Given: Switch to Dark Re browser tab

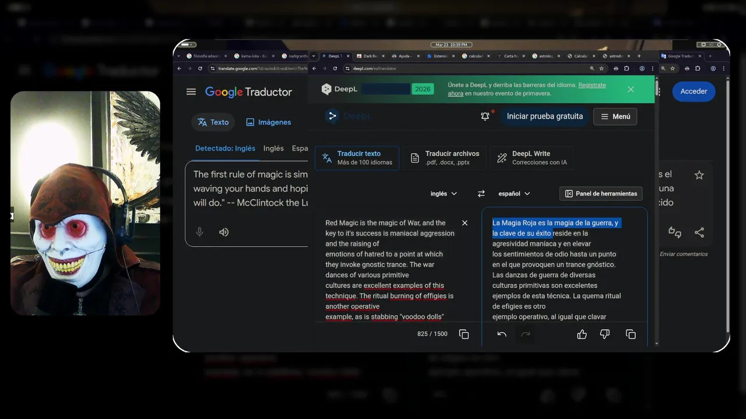Looking at the screenshot, I should click(x=371, y=56).
